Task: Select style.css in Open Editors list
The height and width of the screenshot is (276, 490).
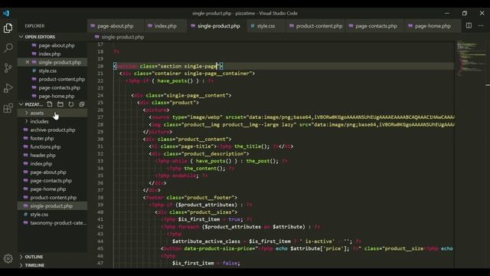Action: [52, 71]
